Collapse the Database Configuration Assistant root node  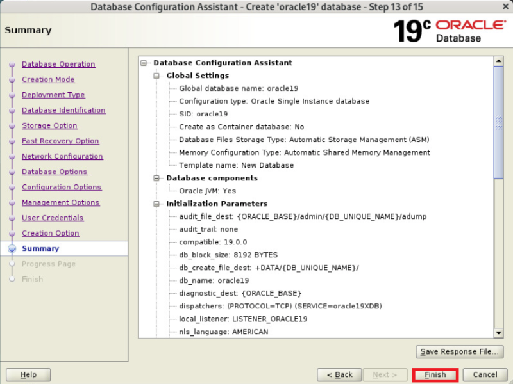[x=144, y=63]
